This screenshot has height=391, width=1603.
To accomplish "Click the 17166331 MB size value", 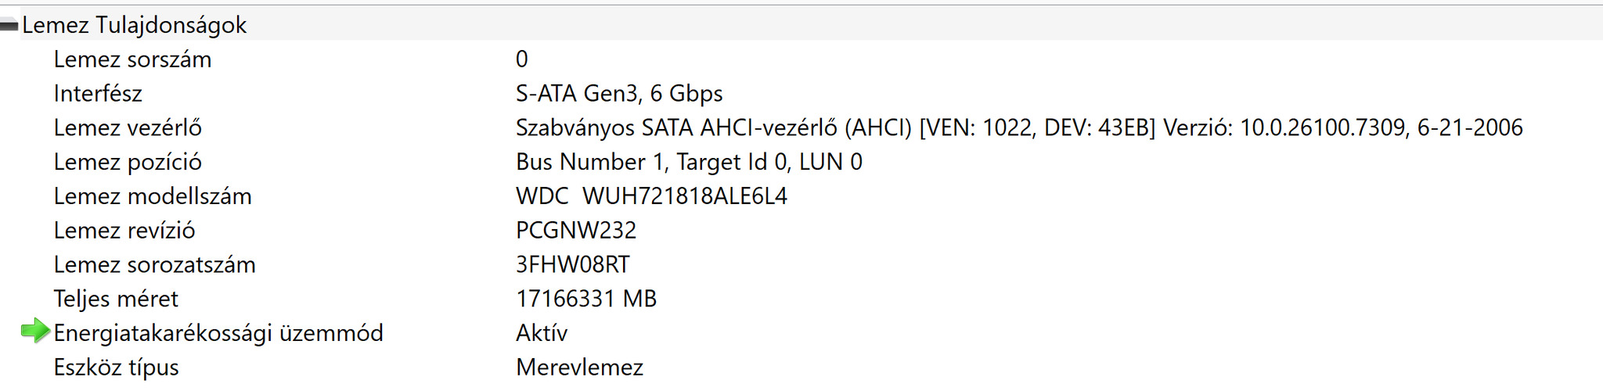I will [586, 299].
